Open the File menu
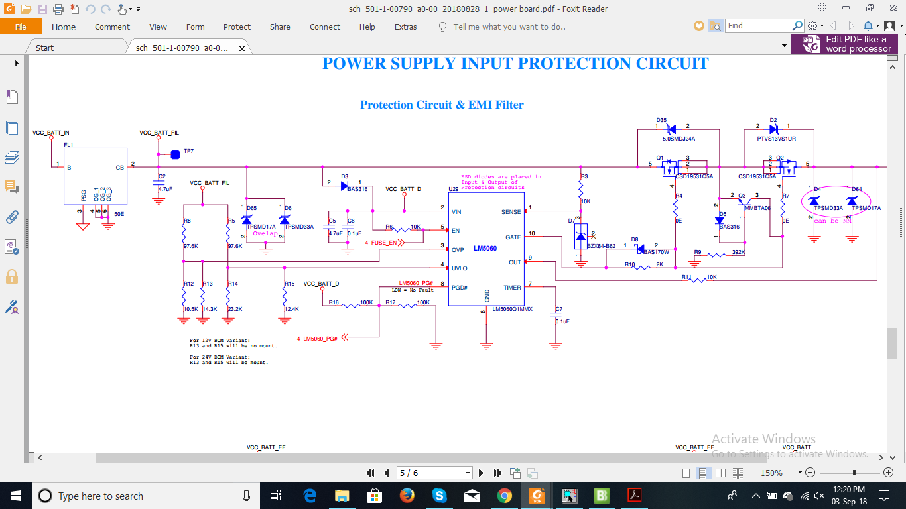906x509 pixels. (x=21, y=27)
